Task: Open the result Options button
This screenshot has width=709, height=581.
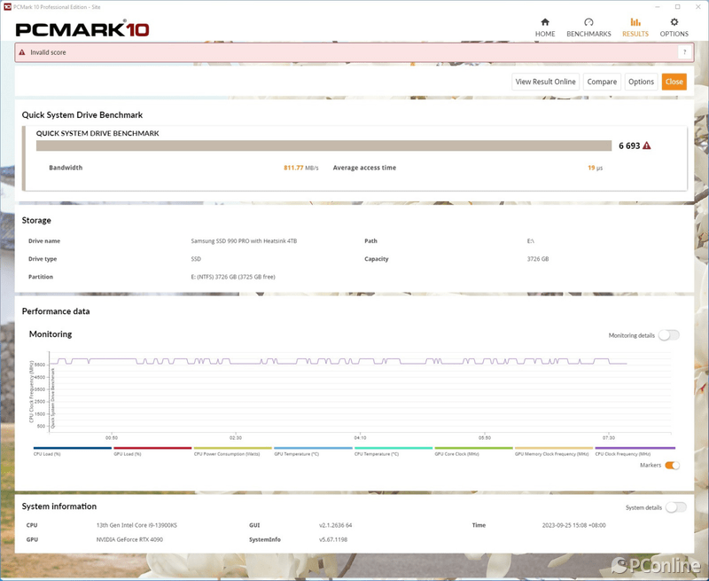Action: pos(641,82)
